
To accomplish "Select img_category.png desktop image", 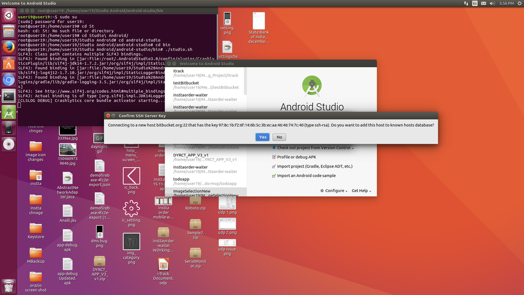I will tap(131, 249).
